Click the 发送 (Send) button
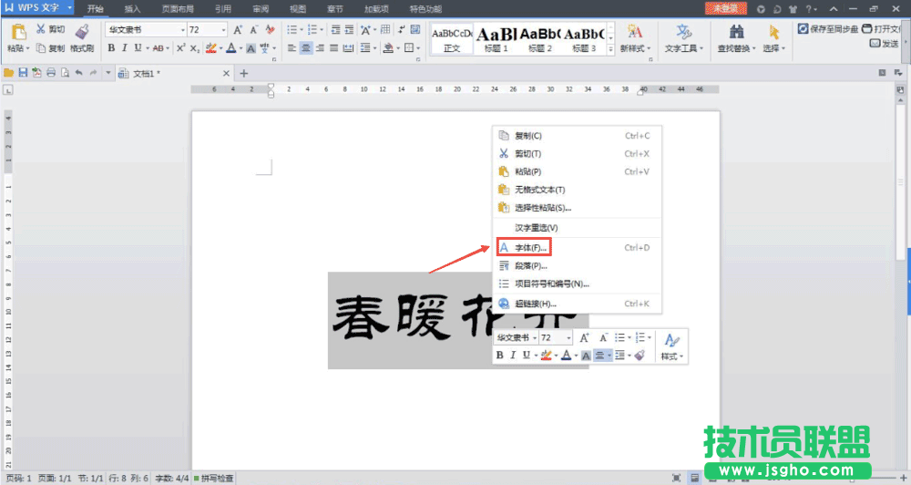The image size is (911, 485). [885, 43]
